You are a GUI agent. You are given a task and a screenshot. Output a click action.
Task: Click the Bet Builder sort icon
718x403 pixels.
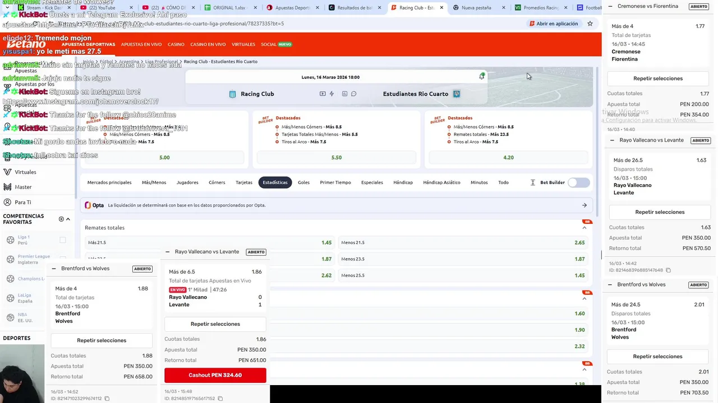pos(533,182)
